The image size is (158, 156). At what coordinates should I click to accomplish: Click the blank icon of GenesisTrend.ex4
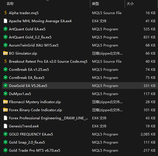[x=5, y=126]
